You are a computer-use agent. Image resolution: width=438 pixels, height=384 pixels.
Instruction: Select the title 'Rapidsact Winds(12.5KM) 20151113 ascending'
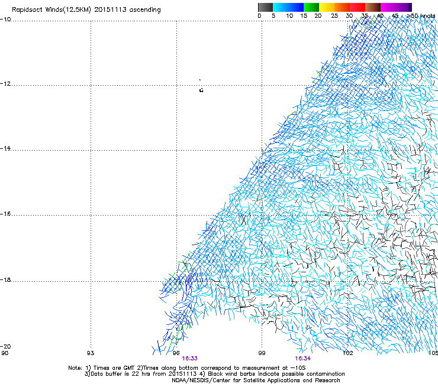(x=86, y=10)
